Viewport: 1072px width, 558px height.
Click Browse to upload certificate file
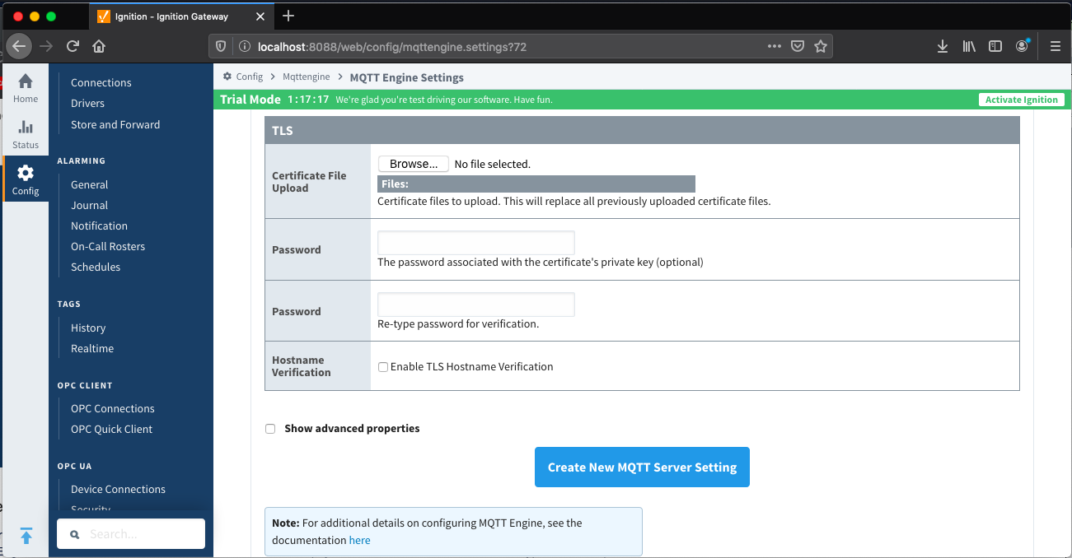tap(414, 164)
